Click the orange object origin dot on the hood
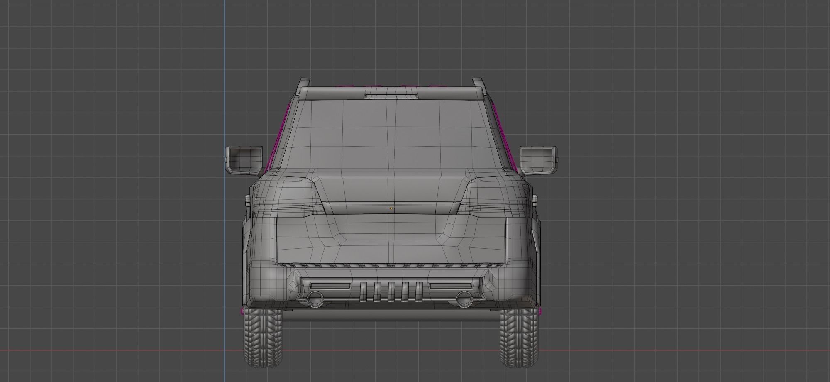 (391, 208)
